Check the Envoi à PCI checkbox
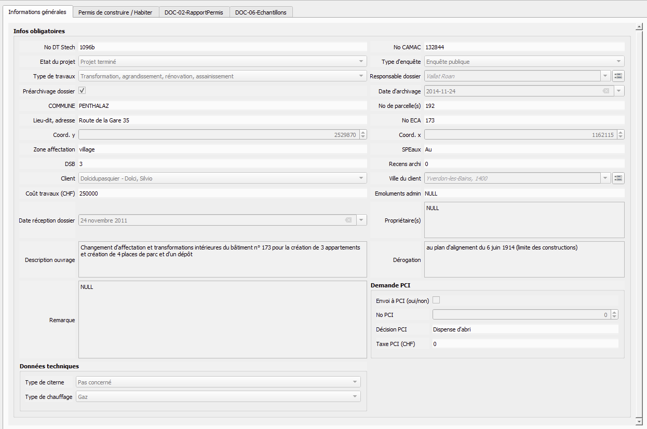The height and width of the screenshot is (429, 647). pos(436,300)
